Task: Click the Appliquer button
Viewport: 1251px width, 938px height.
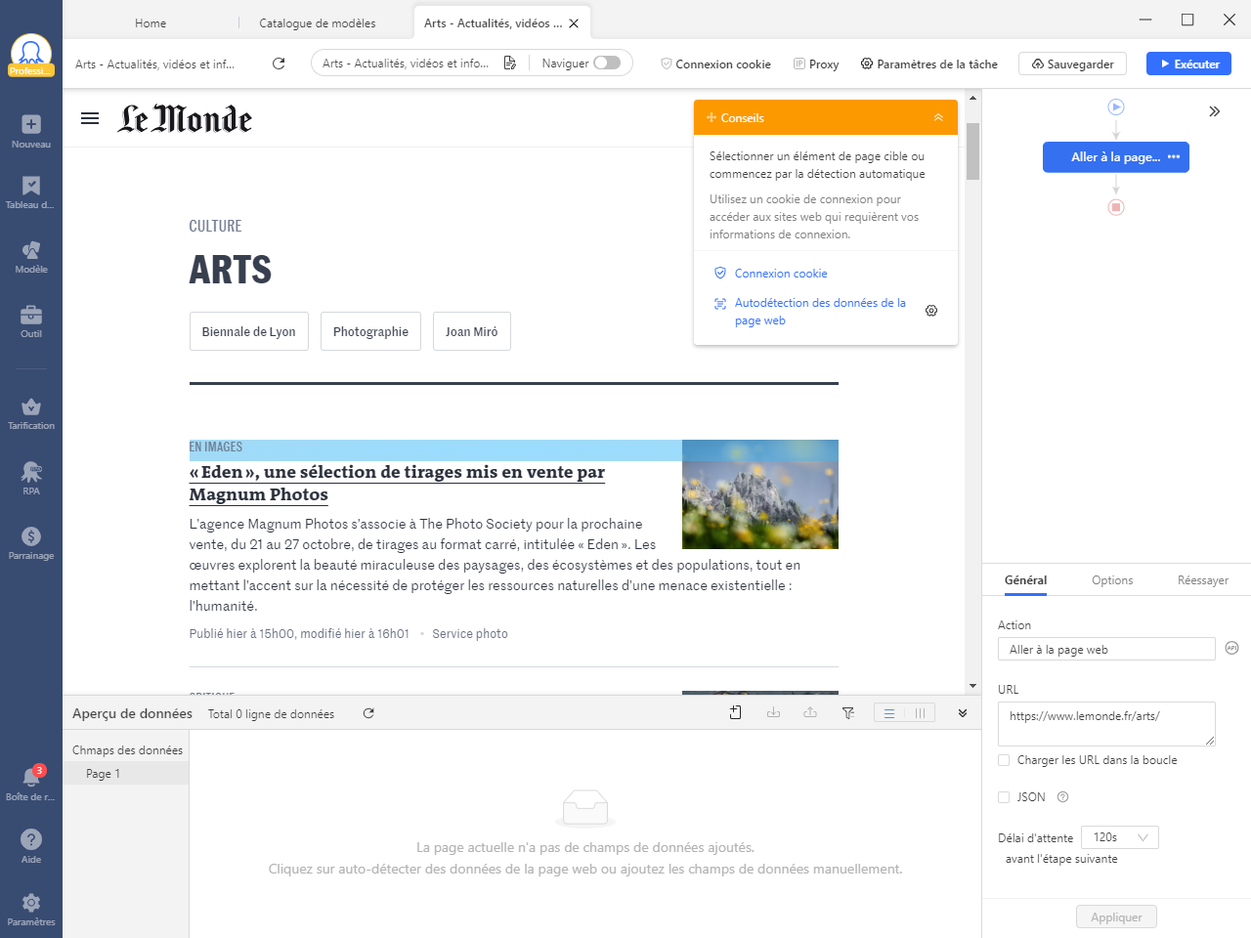Action: tap(1116, 917)
